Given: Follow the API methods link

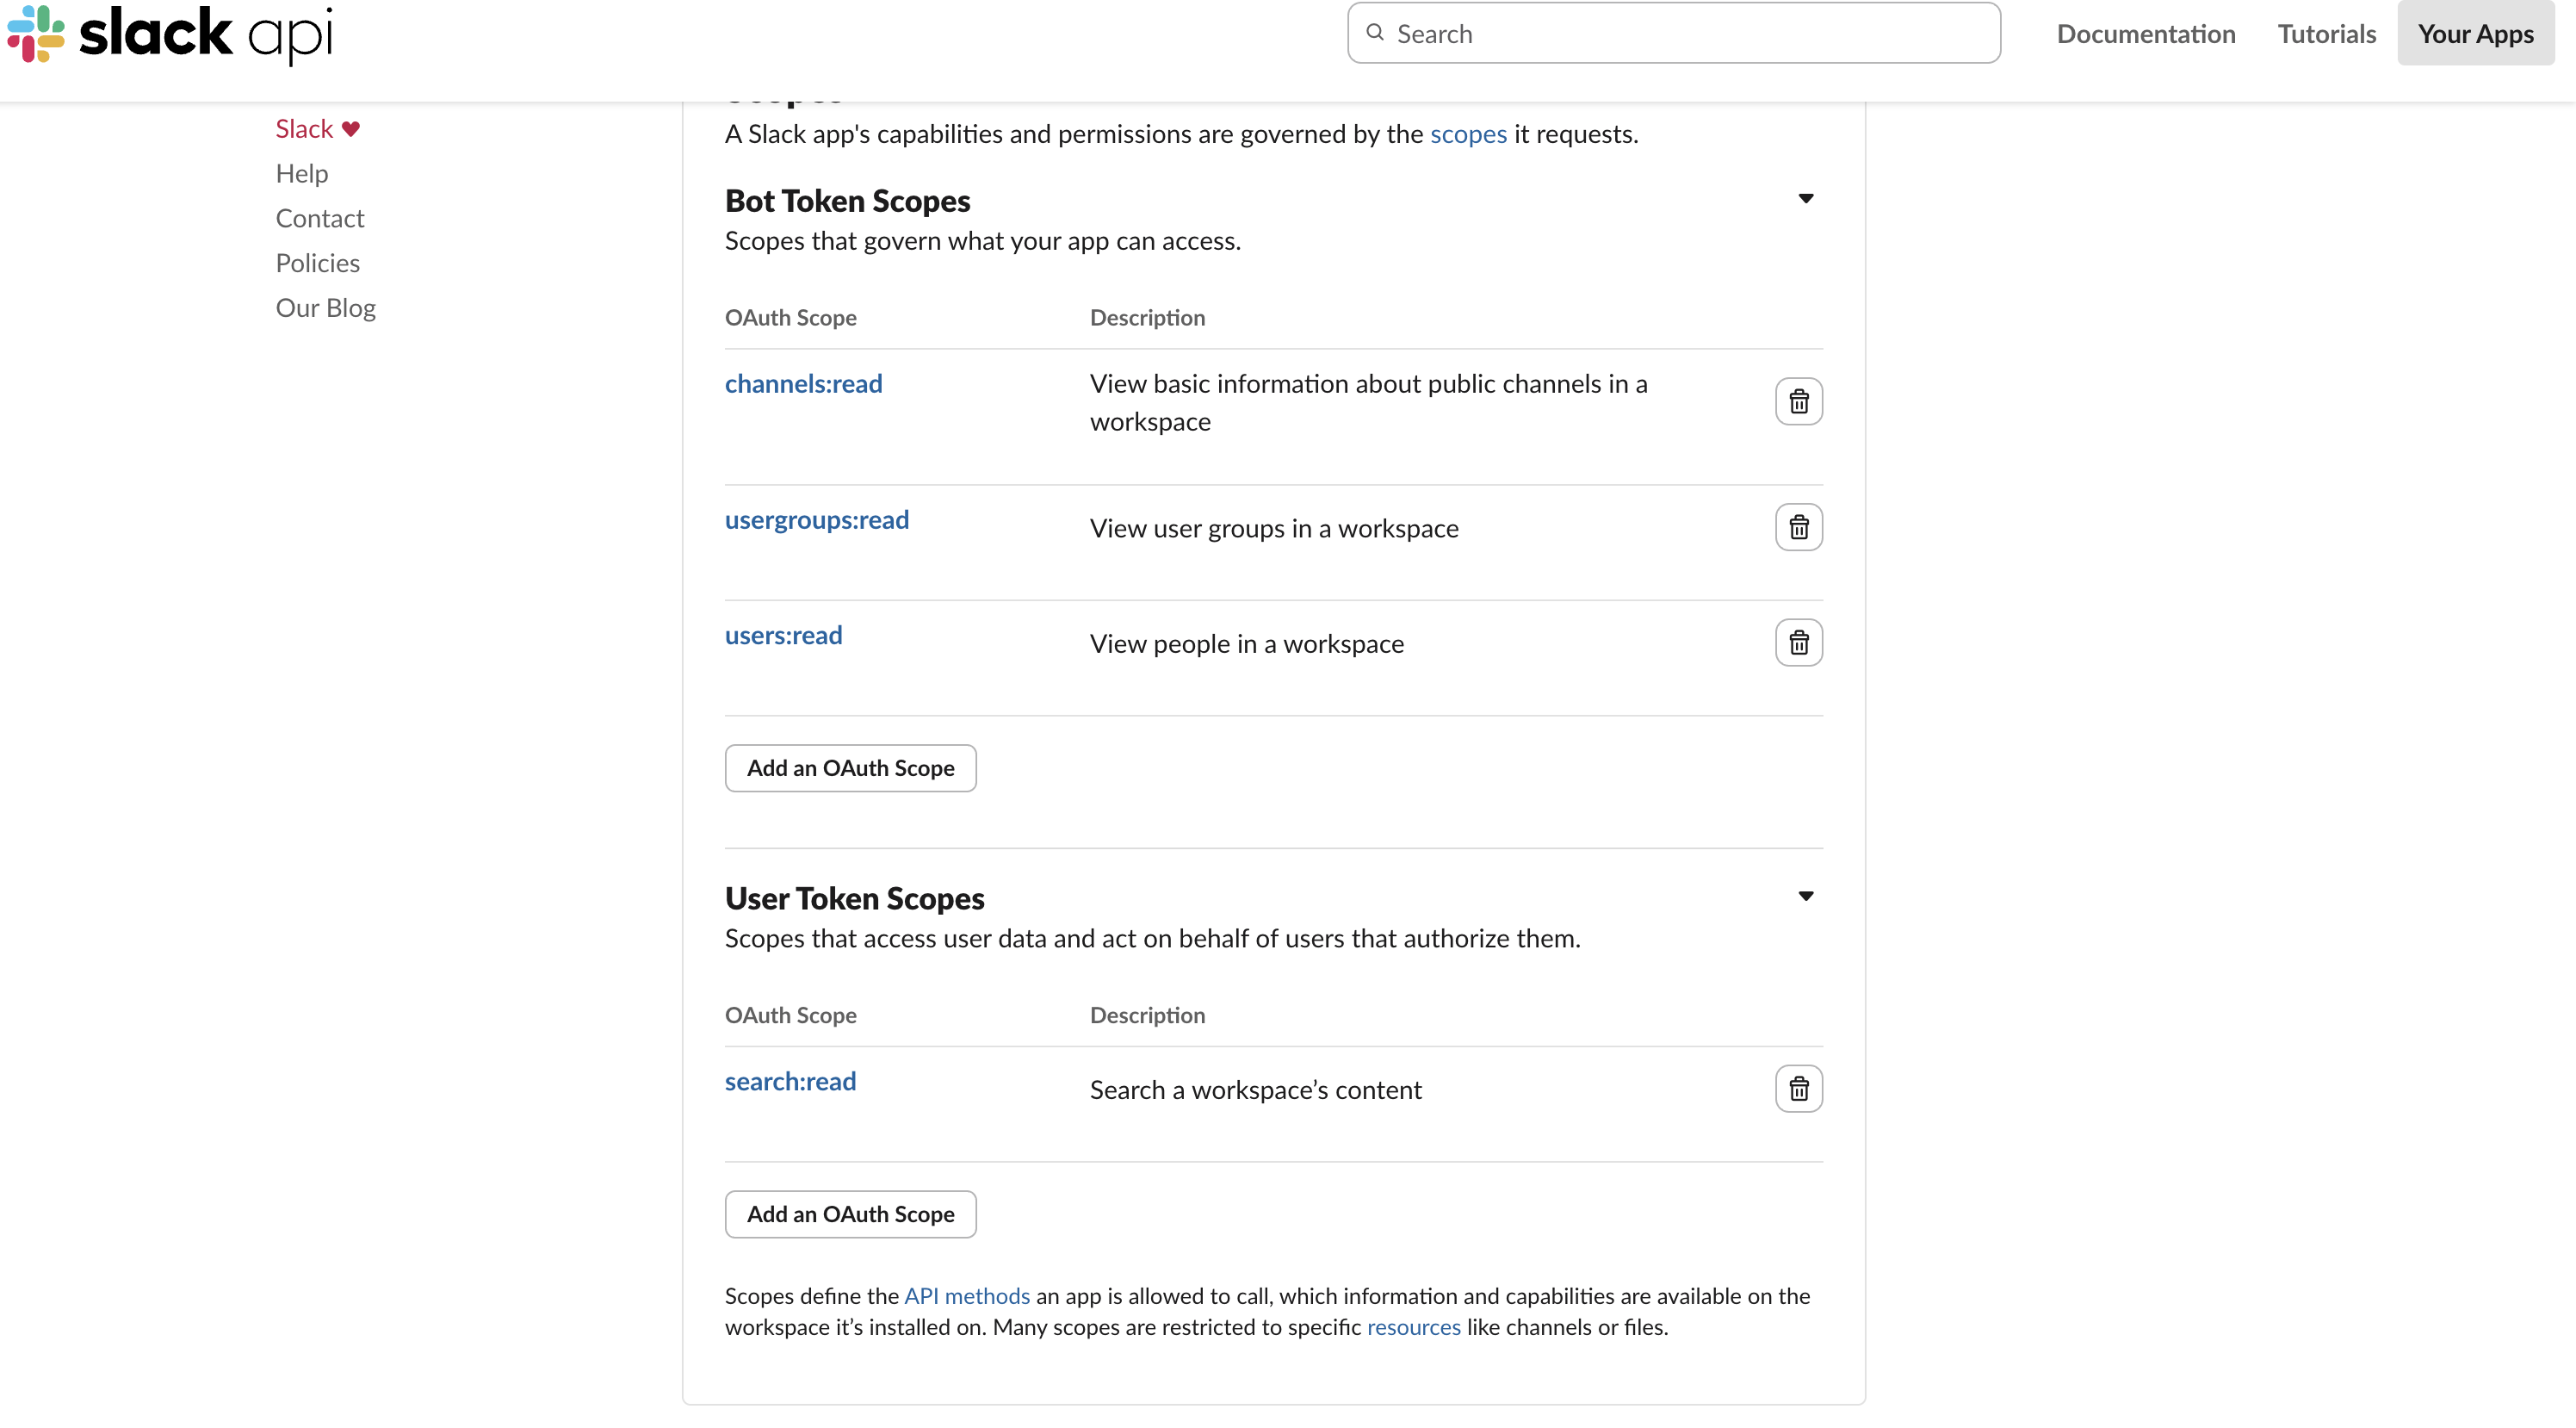Looking at the screenshot, I should pyautogui.click(x=966, y=1296).
